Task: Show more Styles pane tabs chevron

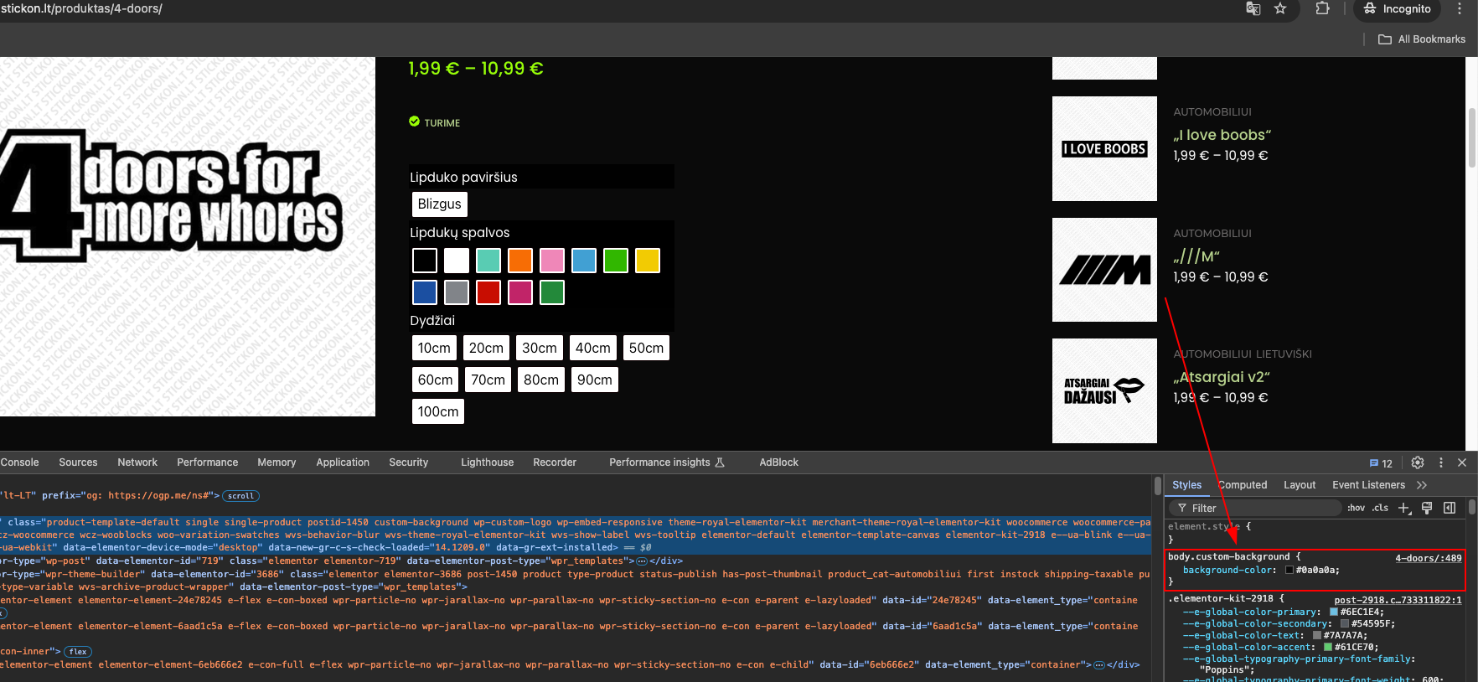Action: (x=1422, y=485)
